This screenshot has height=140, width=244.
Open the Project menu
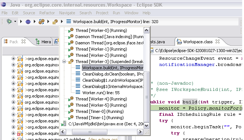pyautogui.click(x=102, y=13)
